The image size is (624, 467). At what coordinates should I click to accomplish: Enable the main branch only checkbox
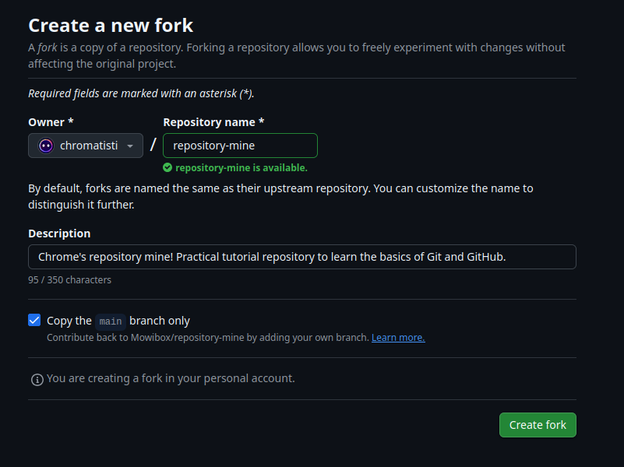(x=34, y=320)
